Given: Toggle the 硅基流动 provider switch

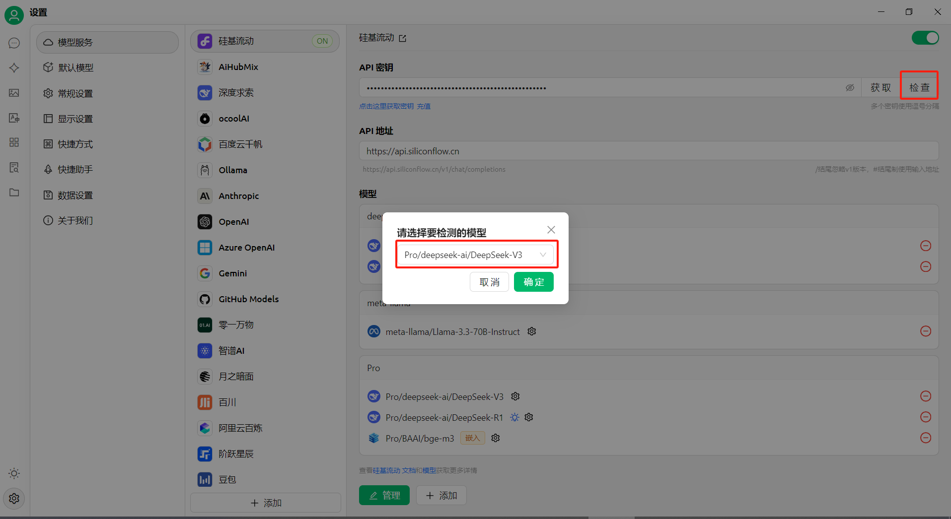Looking at the screenshot, I should coord(925,38).
